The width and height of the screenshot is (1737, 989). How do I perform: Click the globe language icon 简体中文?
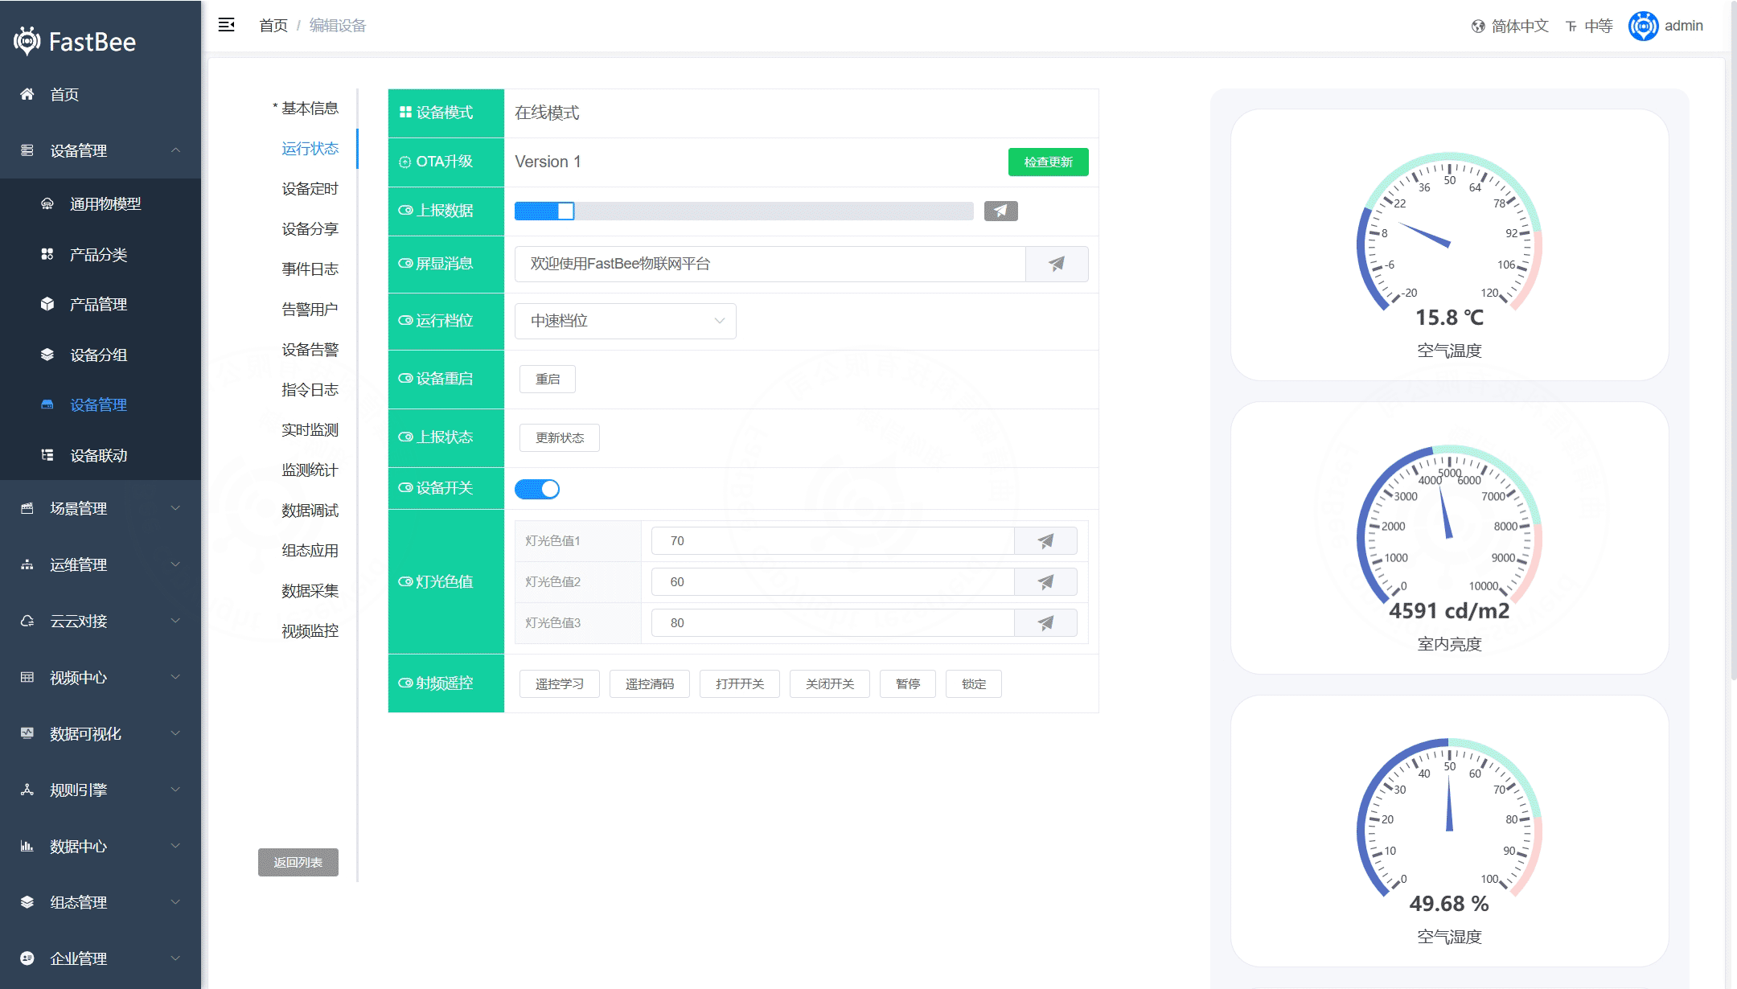click(1478, 27)
